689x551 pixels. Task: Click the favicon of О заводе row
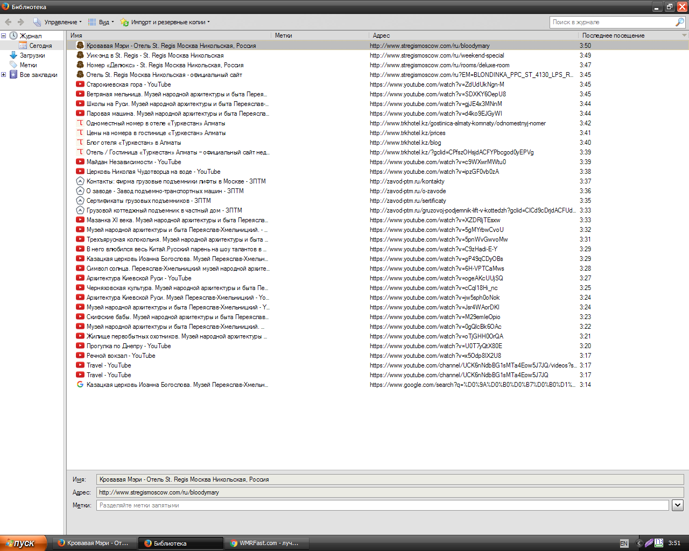click(80, 190)
